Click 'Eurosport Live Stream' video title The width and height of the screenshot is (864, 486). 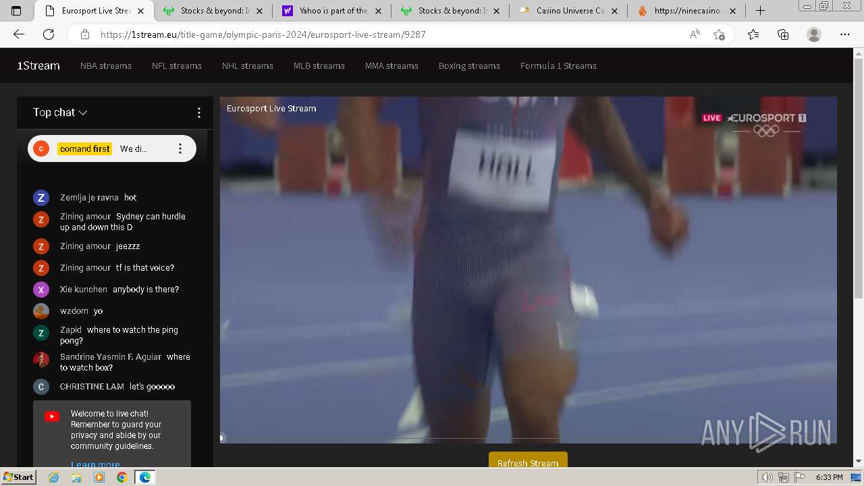[x=271, y=108]
